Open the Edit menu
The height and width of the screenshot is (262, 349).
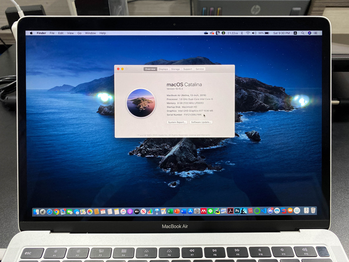(61, 33)
